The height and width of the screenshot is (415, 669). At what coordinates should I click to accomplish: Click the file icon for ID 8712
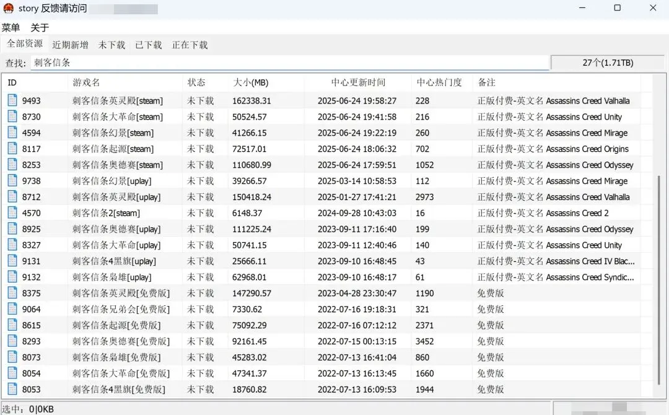pyautogui.click(x=12, y=196)
